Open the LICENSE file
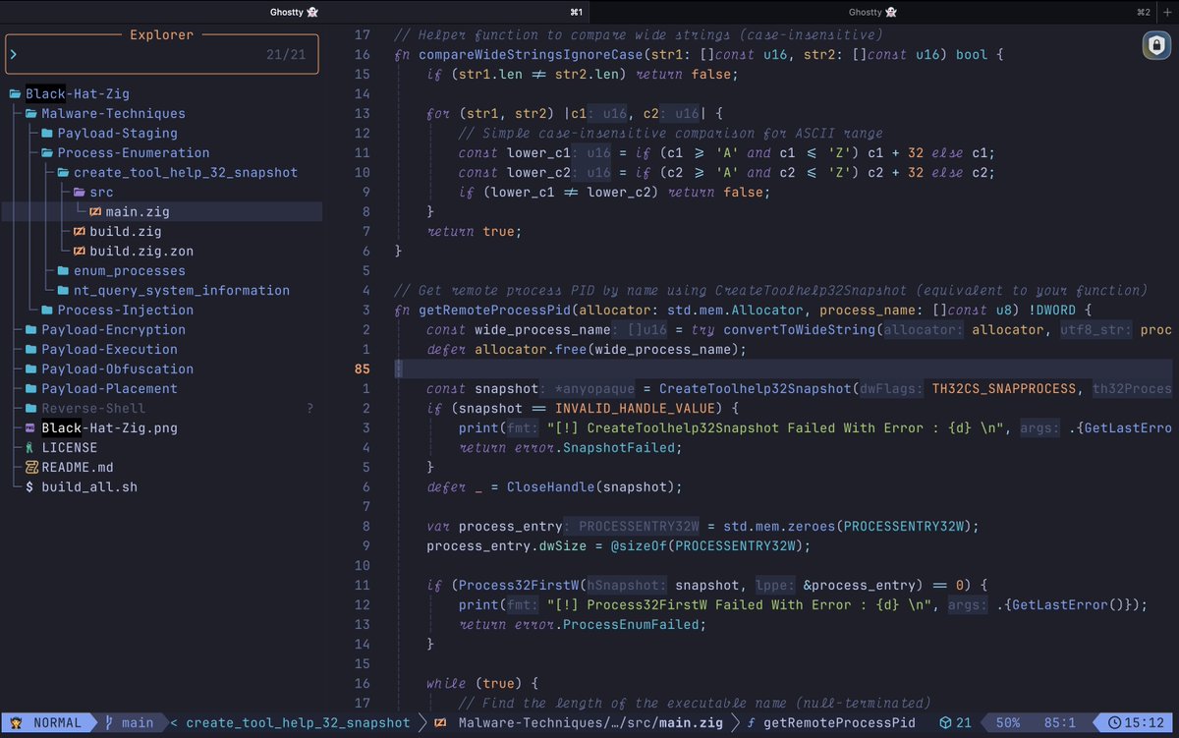Viewport: 1179px width, 738px height. click(x=69, y=447)
